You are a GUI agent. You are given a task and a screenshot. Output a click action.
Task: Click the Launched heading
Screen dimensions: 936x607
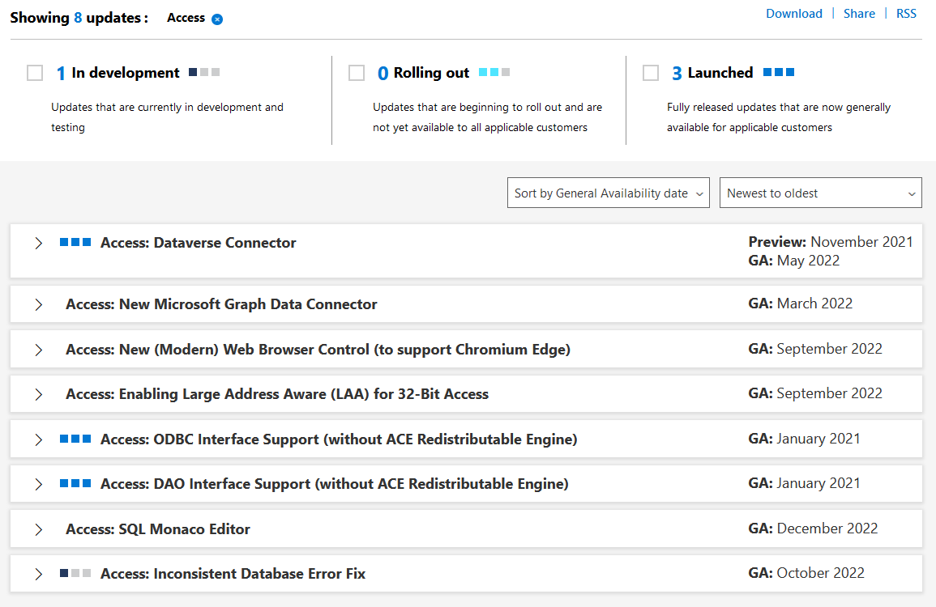[720, 73]
